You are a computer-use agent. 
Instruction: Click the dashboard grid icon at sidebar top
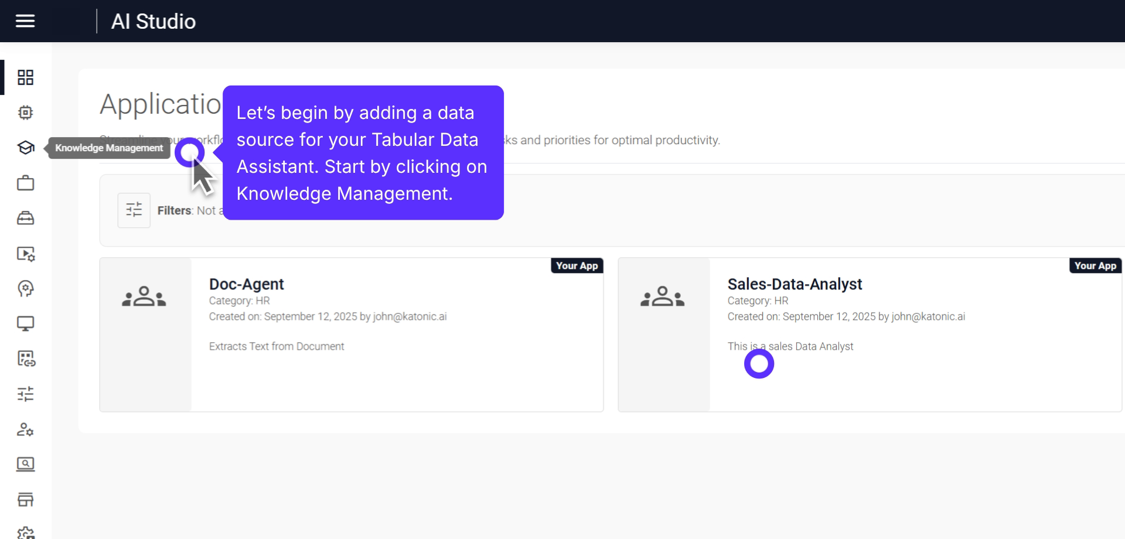pyautogui.click(x=26, y=77)
